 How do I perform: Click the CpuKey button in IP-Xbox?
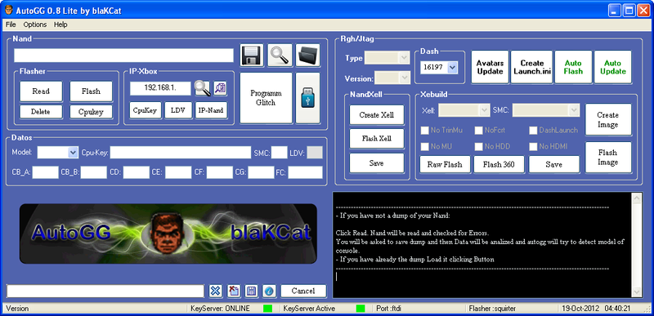click(146, 110)
